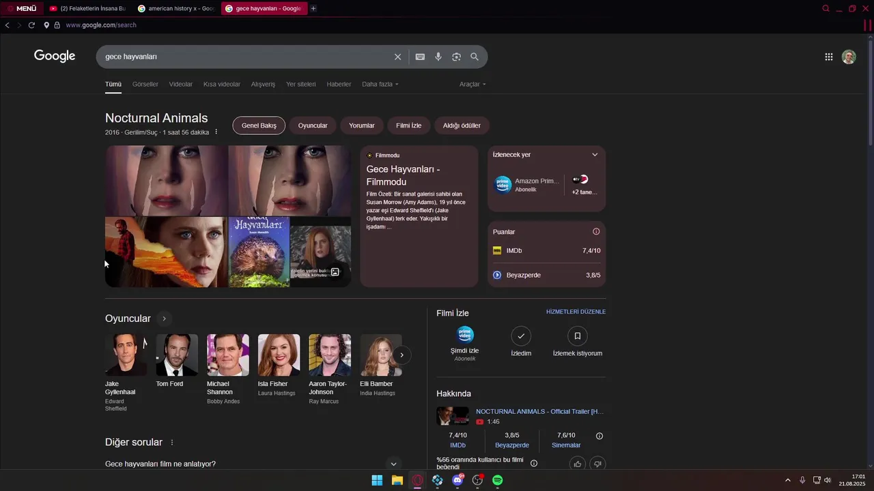Click the browser address bar URL
Image resolution: width=874 pixels, height=491 pixels.
coord(101,25)
